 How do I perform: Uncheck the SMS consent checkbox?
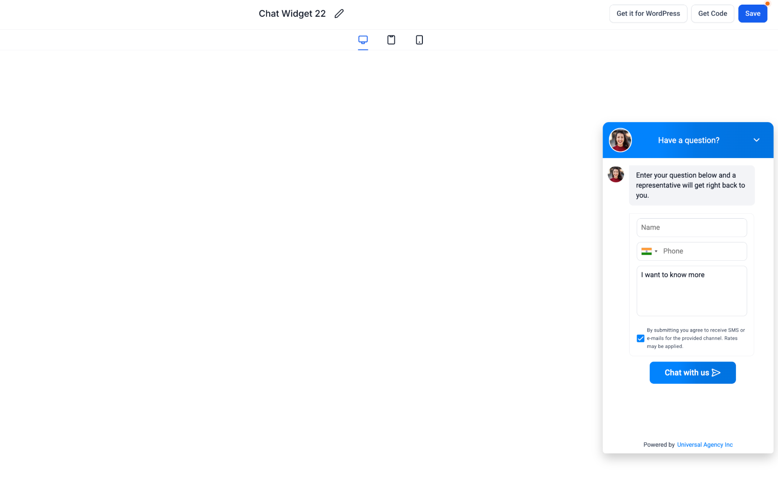click(x=640, y=338)
